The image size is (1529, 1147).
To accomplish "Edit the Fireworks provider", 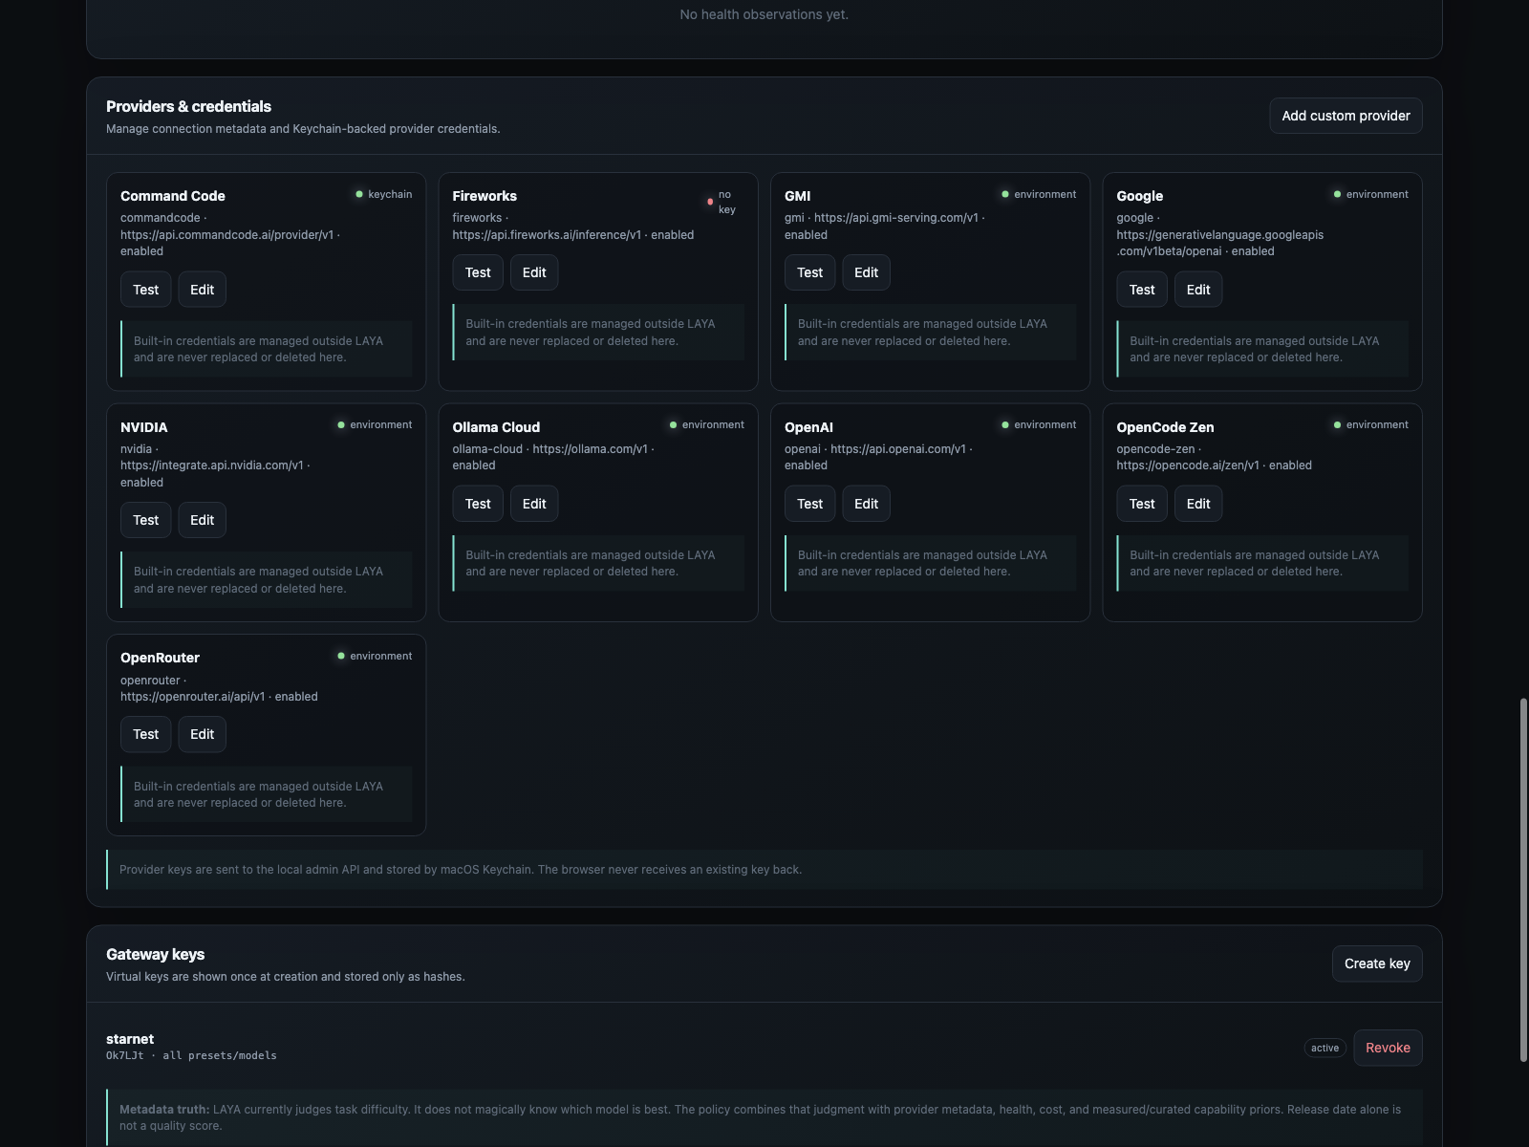I will 534,272.
